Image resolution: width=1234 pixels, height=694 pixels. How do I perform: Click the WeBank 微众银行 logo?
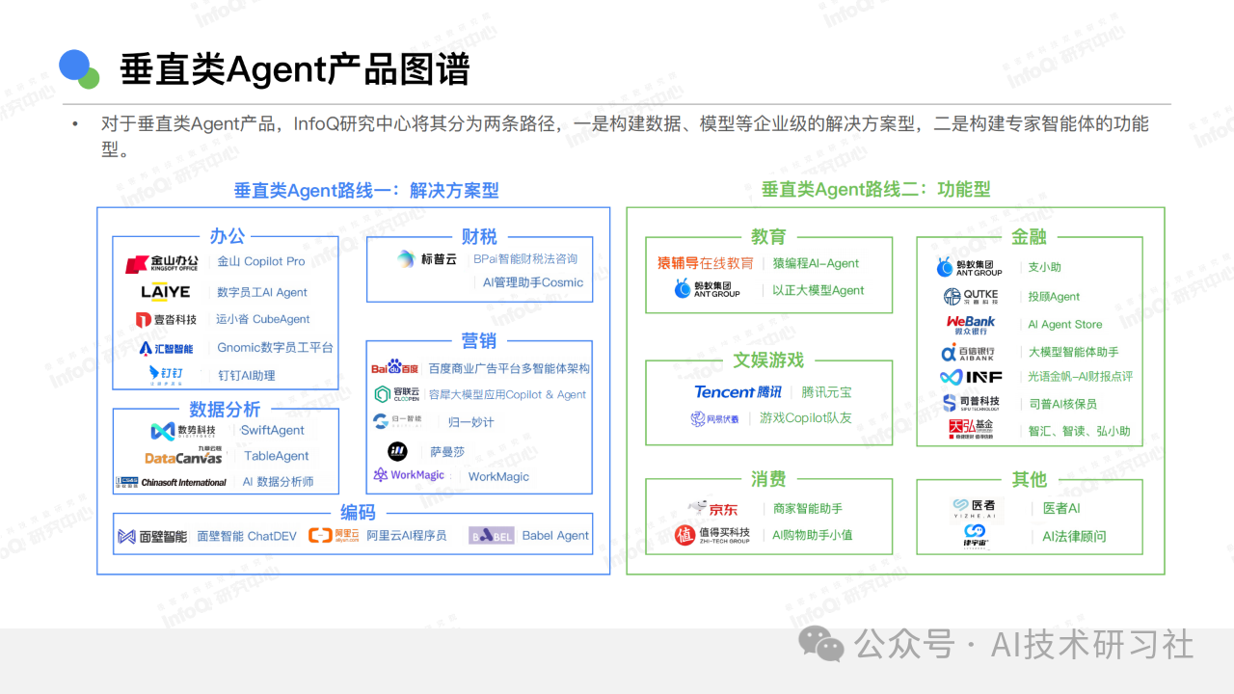click(970, 325)
